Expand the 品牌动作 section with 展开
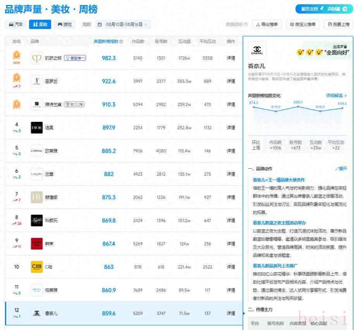Viewport: 354px width, 330px height. tap(341, 169)
